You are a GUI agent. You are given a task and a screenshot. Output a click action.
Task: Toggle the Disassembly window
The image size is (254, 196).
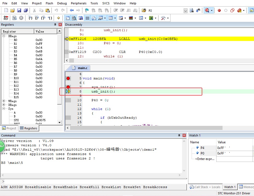[74, 18]
